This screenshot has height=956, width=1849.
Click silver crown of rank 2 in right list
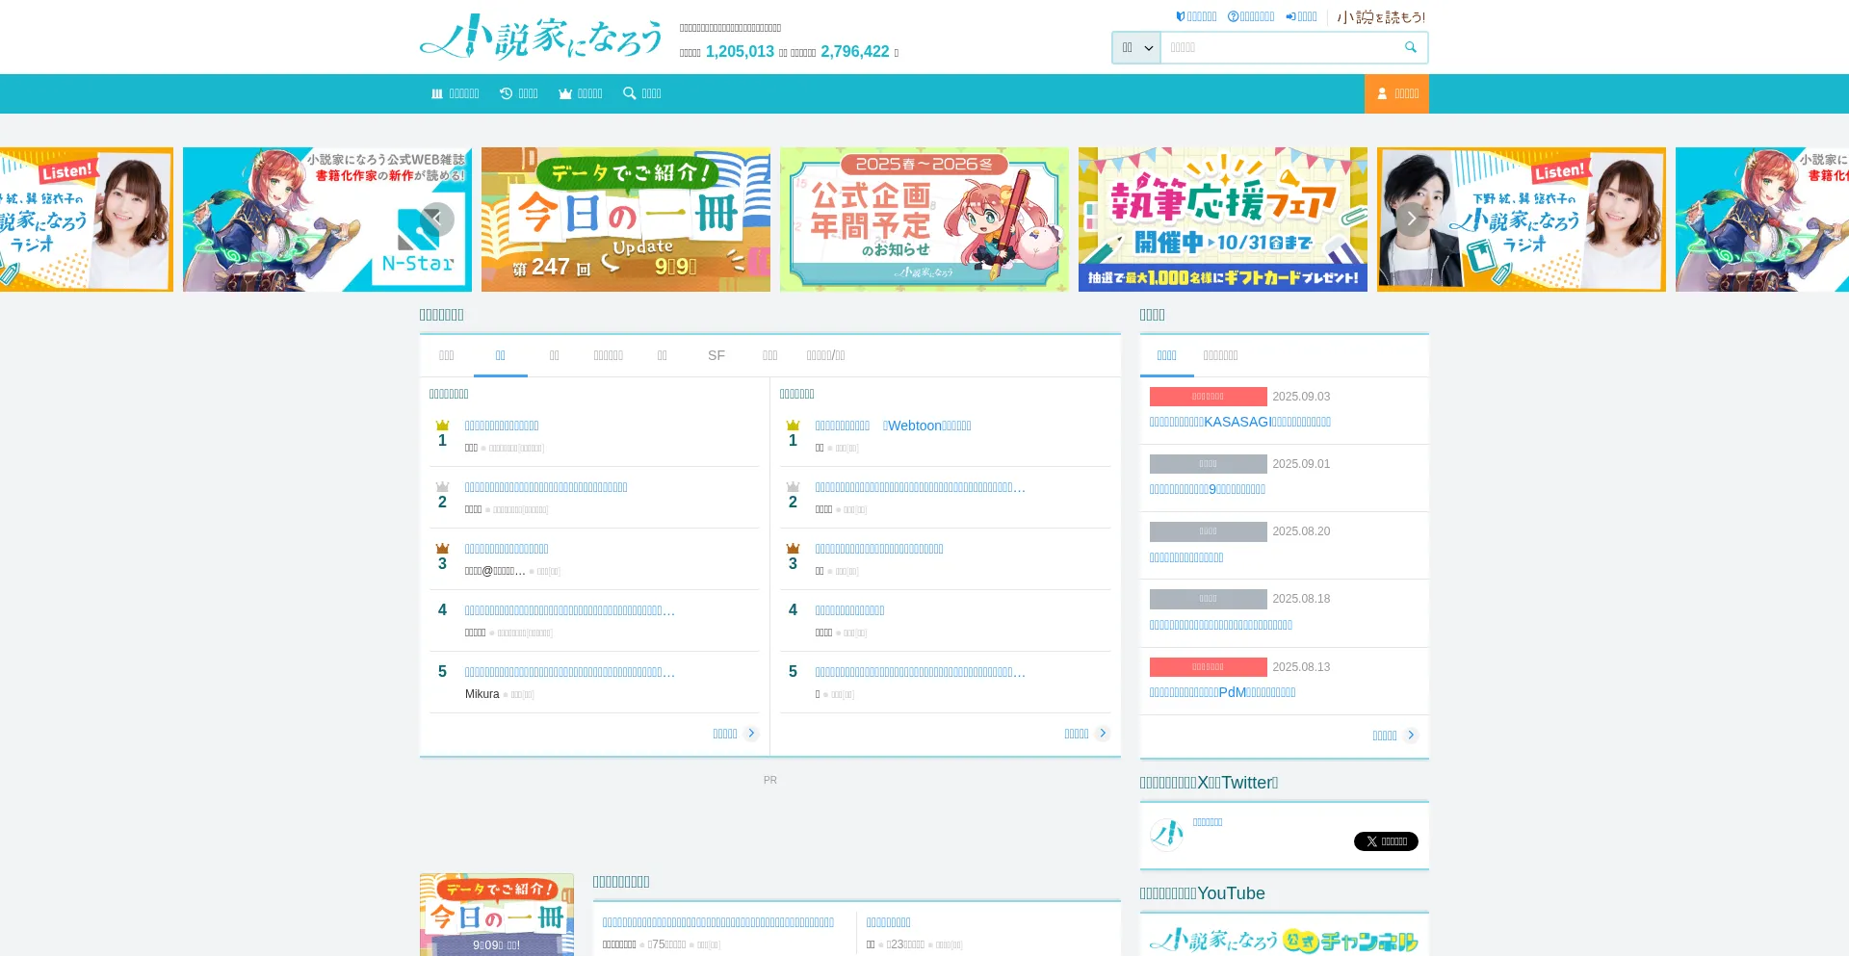[x=794, y=487]
